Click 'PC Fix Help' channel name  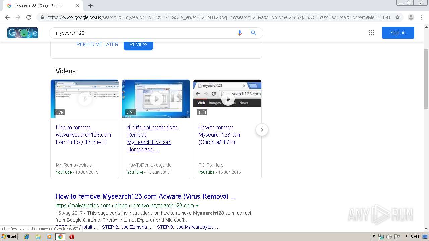211,165
